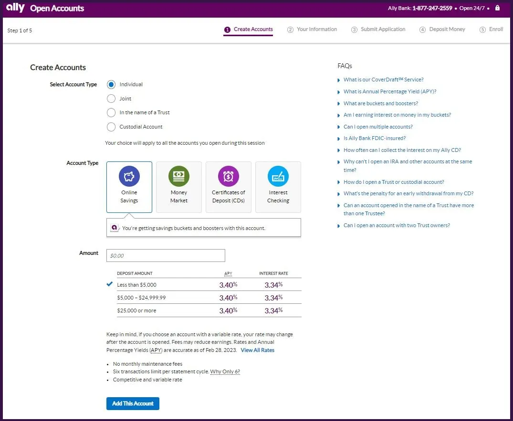Select the Individual account type radio button

[x=111, y=84]
